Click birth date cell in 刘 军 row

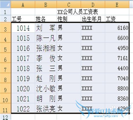[93, 27]
